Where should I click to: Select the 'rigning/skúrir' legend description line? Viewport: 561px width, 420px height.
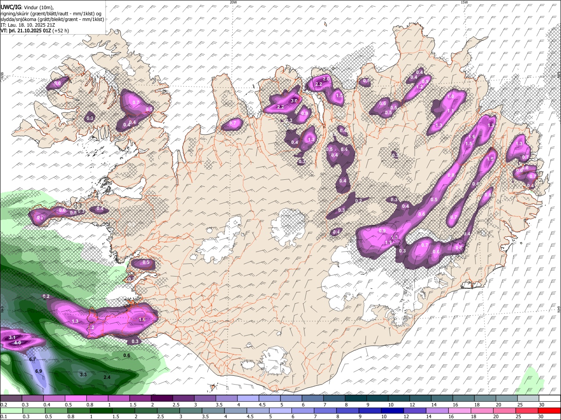51,13
